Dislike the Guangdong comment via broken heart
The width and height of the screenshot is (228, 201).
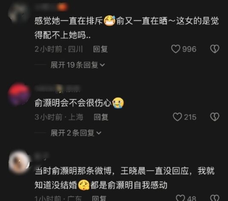[x=215, y=198]
